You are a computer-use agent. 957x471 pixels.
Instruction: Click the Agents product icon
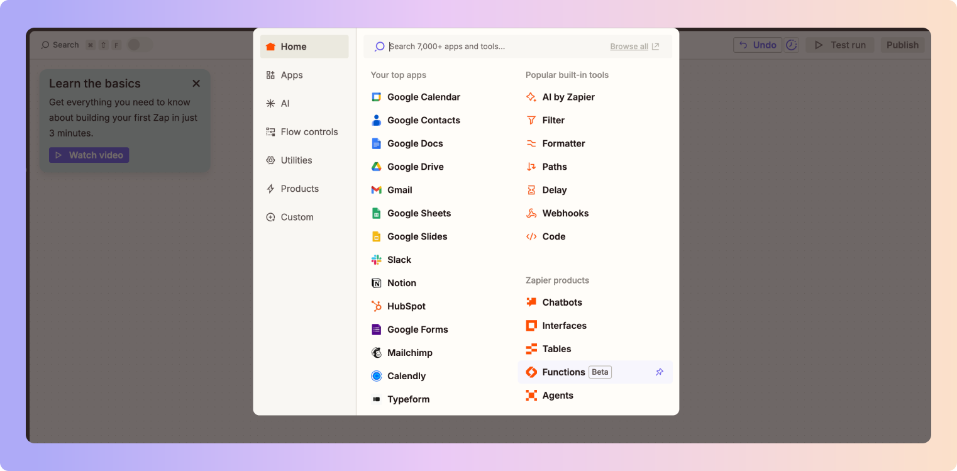pyautogui.click(x=531, y=396)
